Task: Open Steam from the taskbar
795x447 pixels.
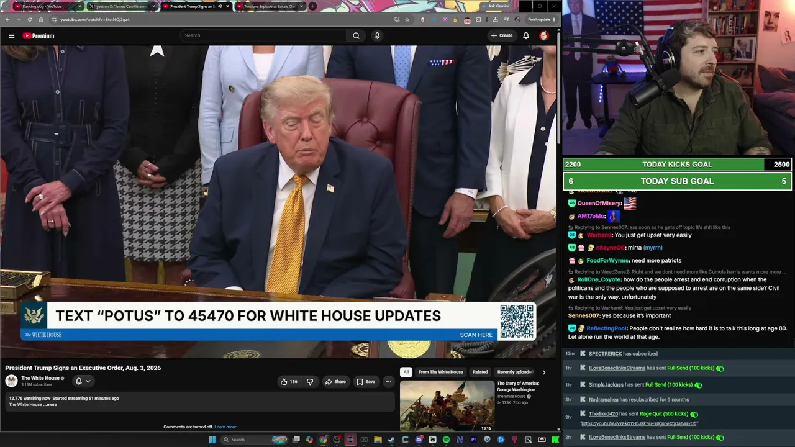Action: coord(391,440)
